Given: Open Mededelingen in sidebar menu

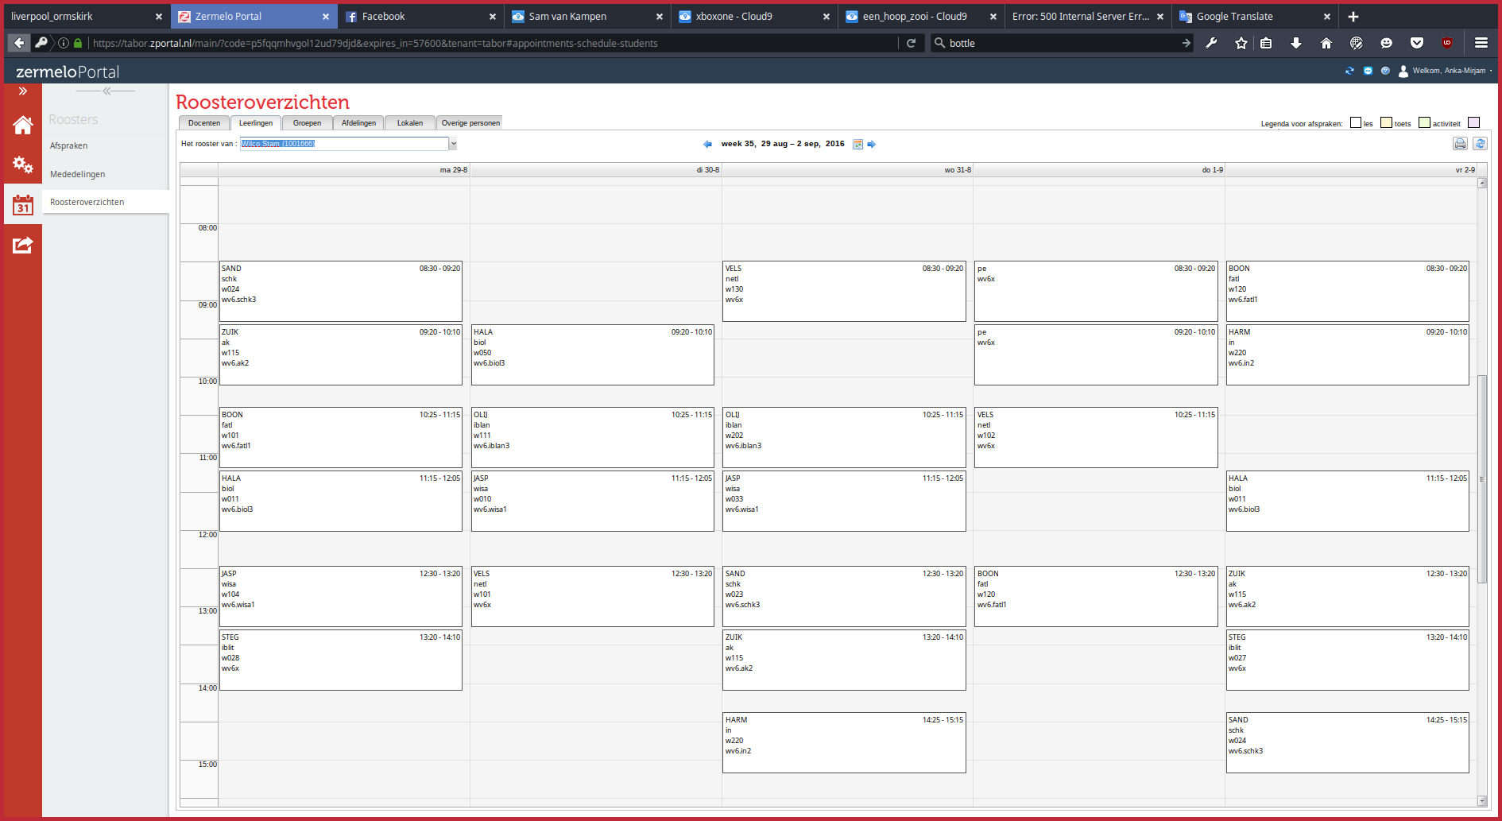Looking at the screenshot, I should click(77, 175).
